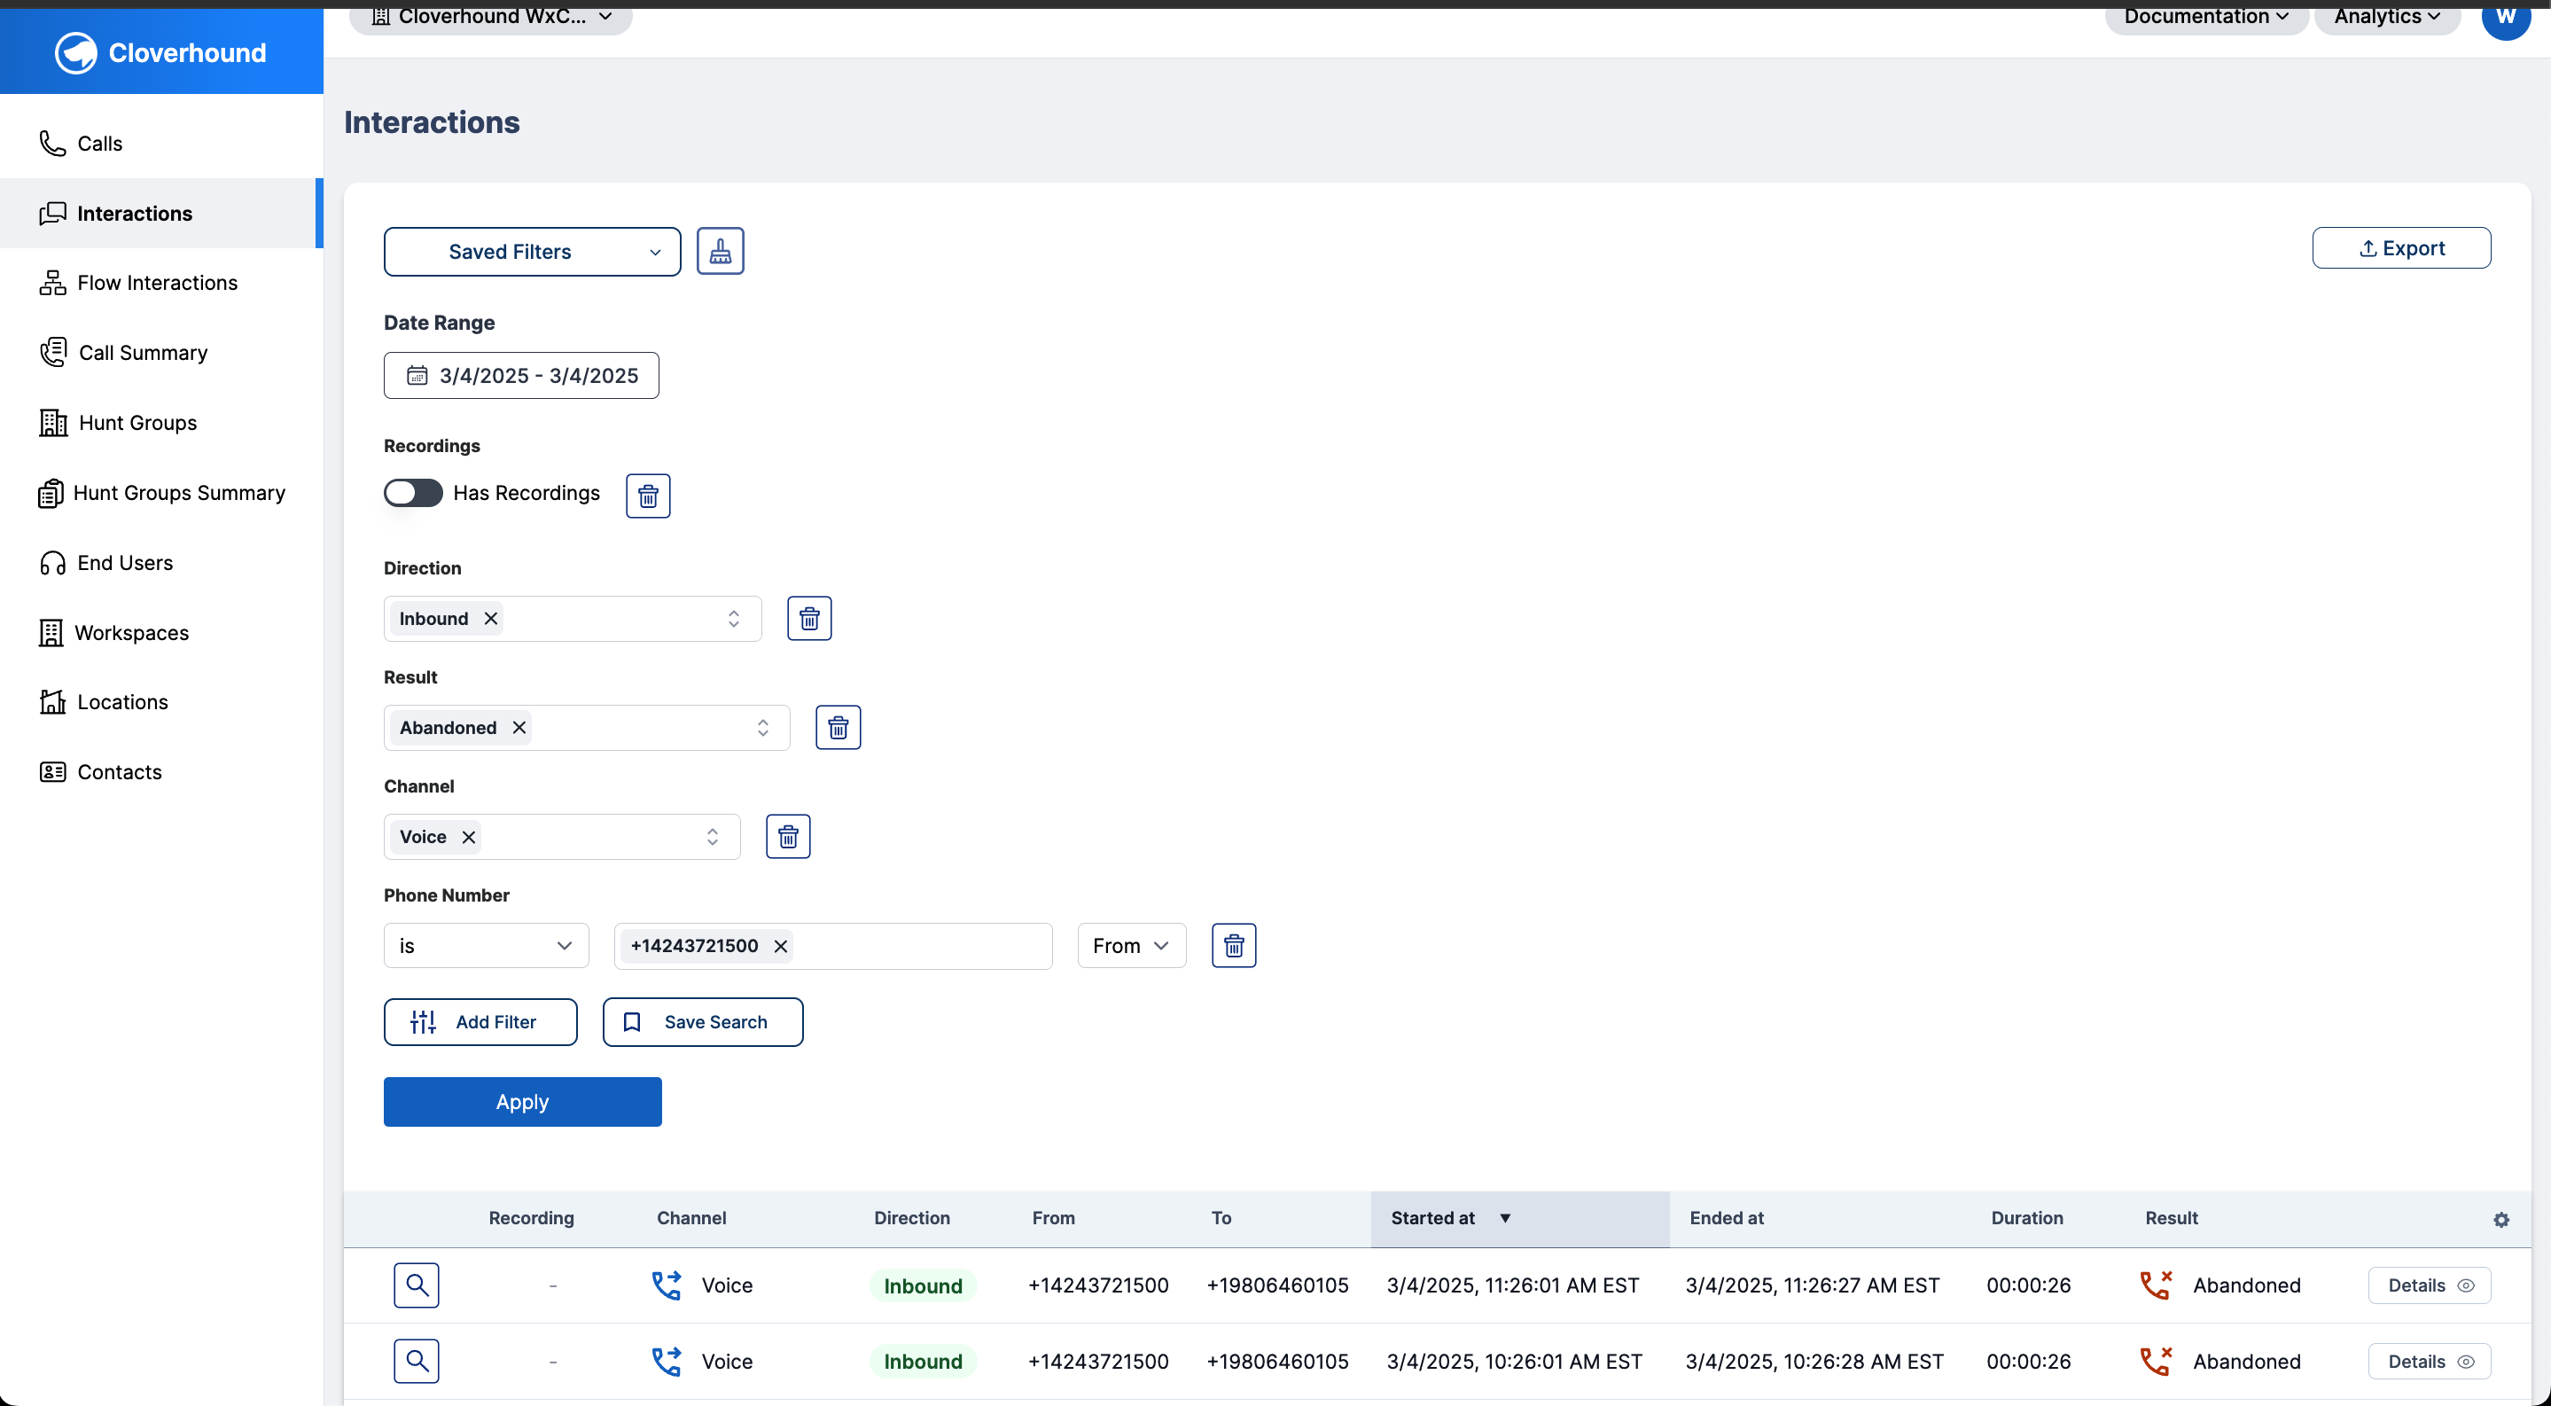Delete the Phone Number filter
Image resolution: width=2551 pixels, height=1406 pixels.
tap(1234, 946)
